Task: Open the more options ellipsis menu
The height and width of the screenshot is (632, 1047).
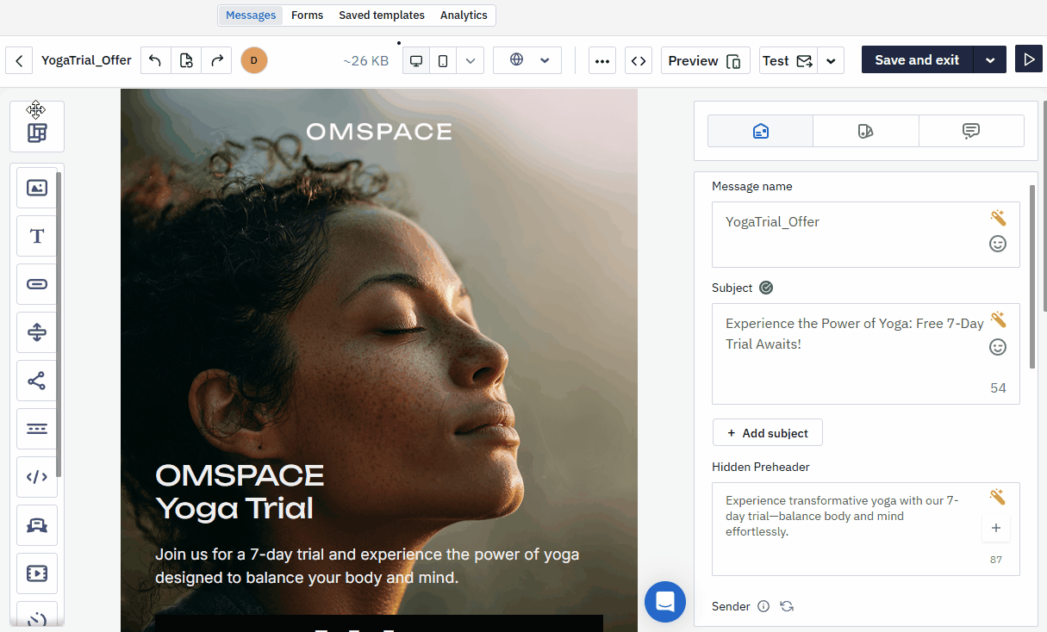Action: 602,60
